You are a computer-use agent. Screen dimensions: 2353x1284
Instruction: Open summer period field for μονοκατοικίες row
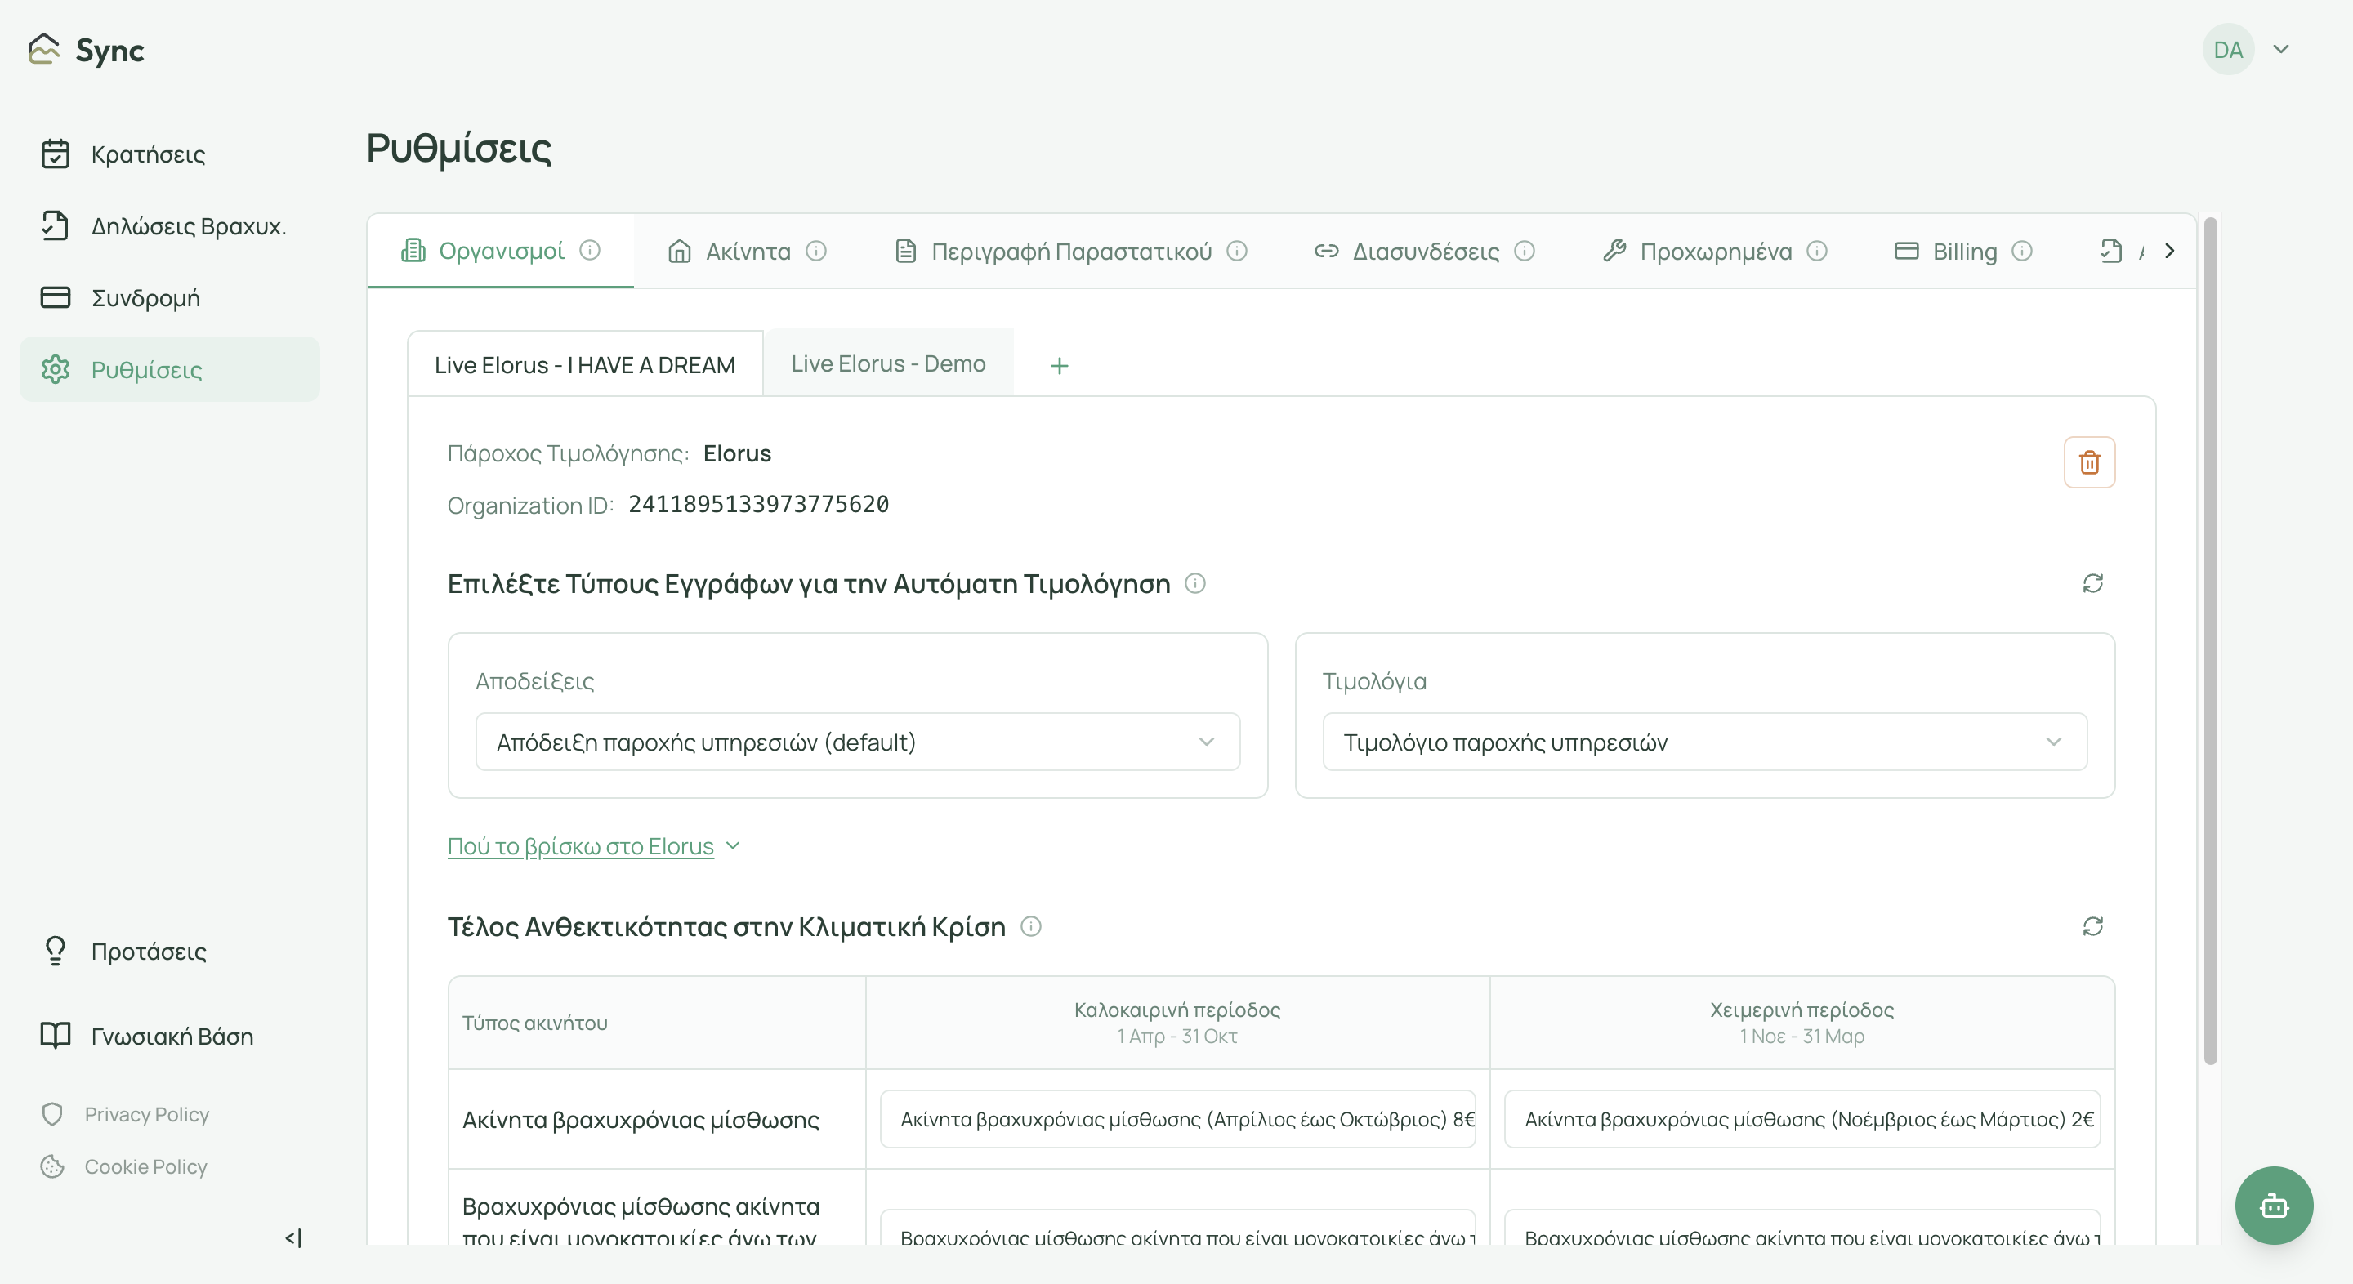[1177, 1228]
